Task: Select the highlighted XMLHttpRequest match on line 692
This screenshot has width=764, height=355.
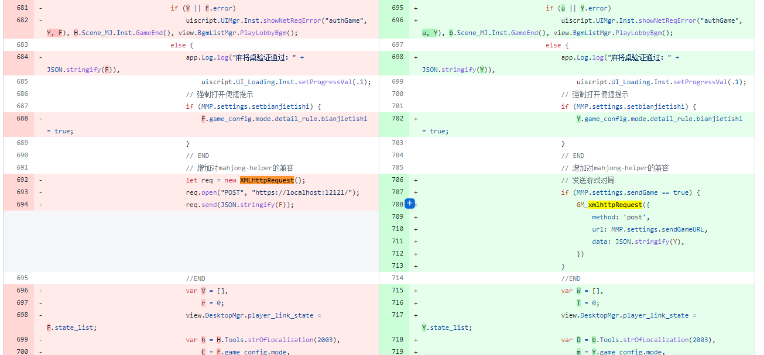Action: pyautogui.click(x=268, y=180)
